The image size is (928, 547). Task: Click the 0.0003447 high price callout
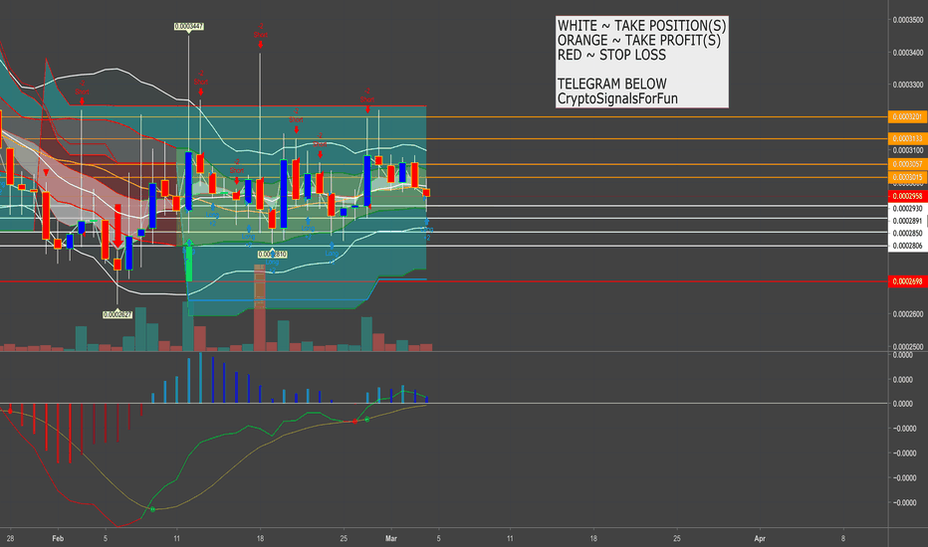(x=189, y=27)
